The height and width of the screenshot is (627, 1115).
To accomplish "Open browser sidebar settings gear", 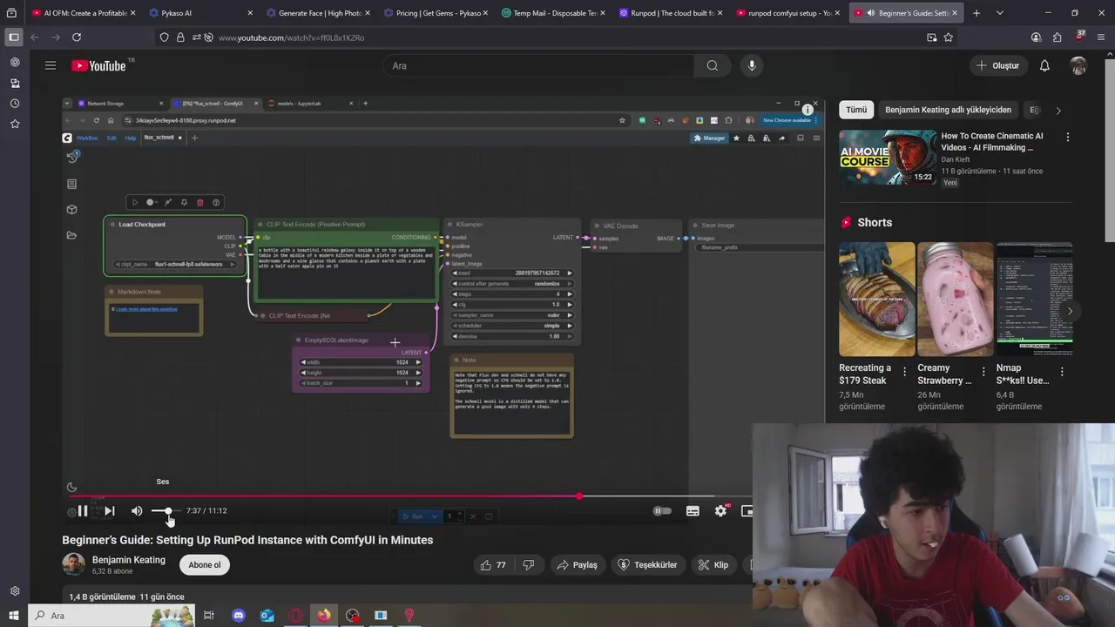I will [15, 590].
